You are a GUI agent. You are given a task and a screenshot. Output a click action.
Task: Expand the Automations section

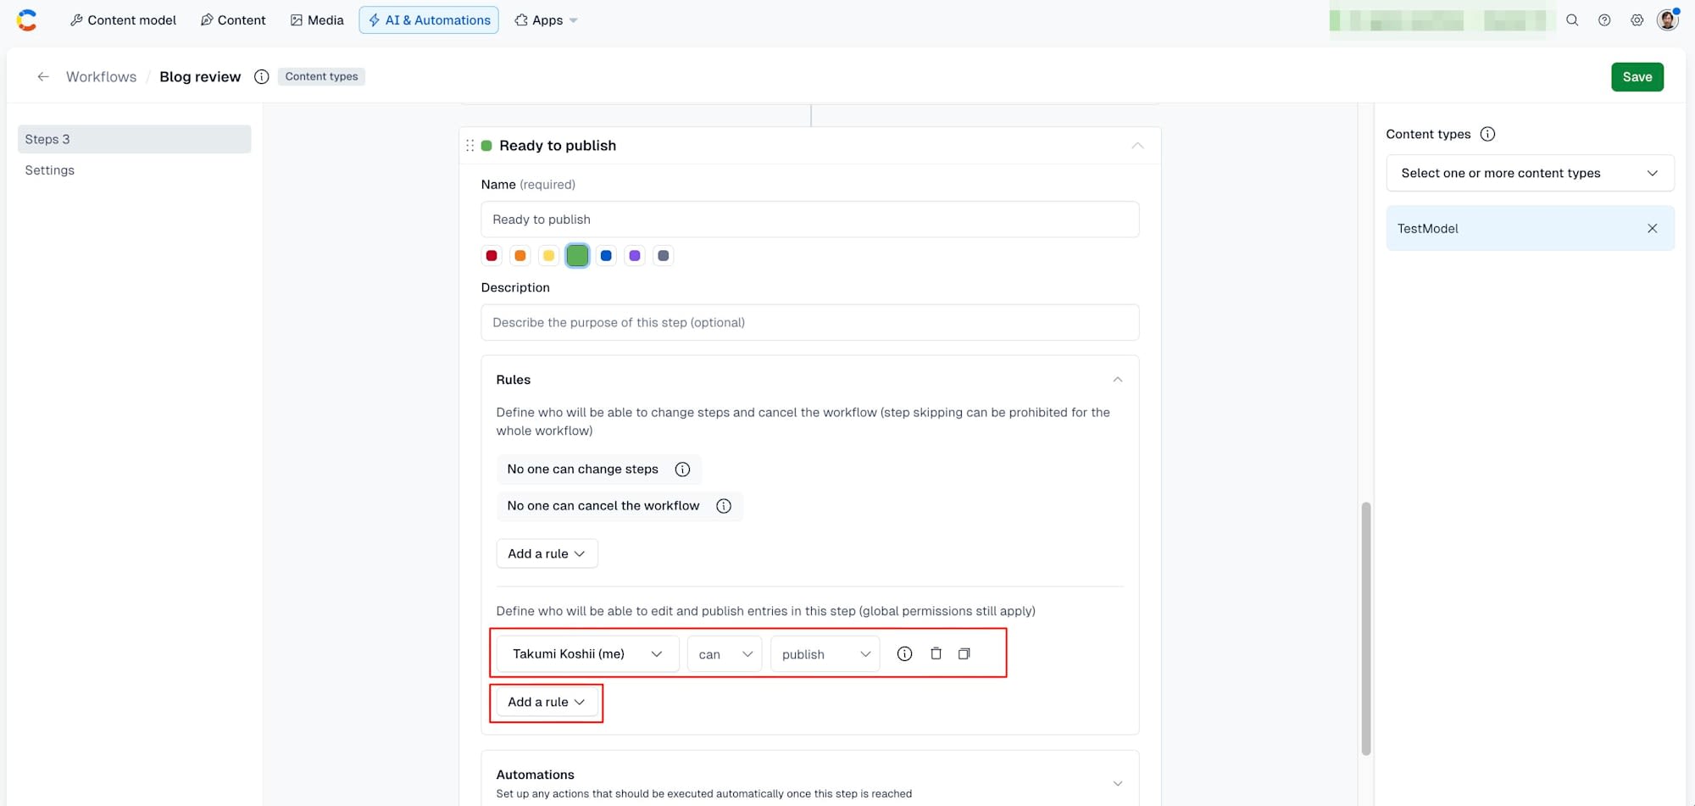click(1117, 783)
